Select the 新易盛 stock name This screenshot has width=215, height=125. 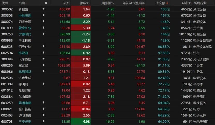[23, 9]
